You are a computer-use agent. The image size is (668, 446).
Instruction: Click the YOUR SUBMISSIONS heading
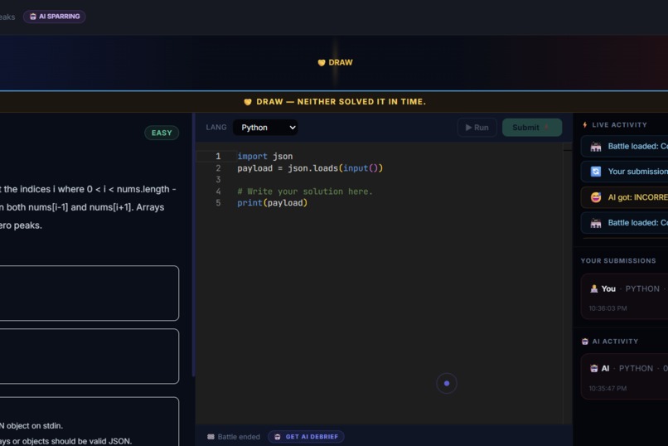[618, 260]
